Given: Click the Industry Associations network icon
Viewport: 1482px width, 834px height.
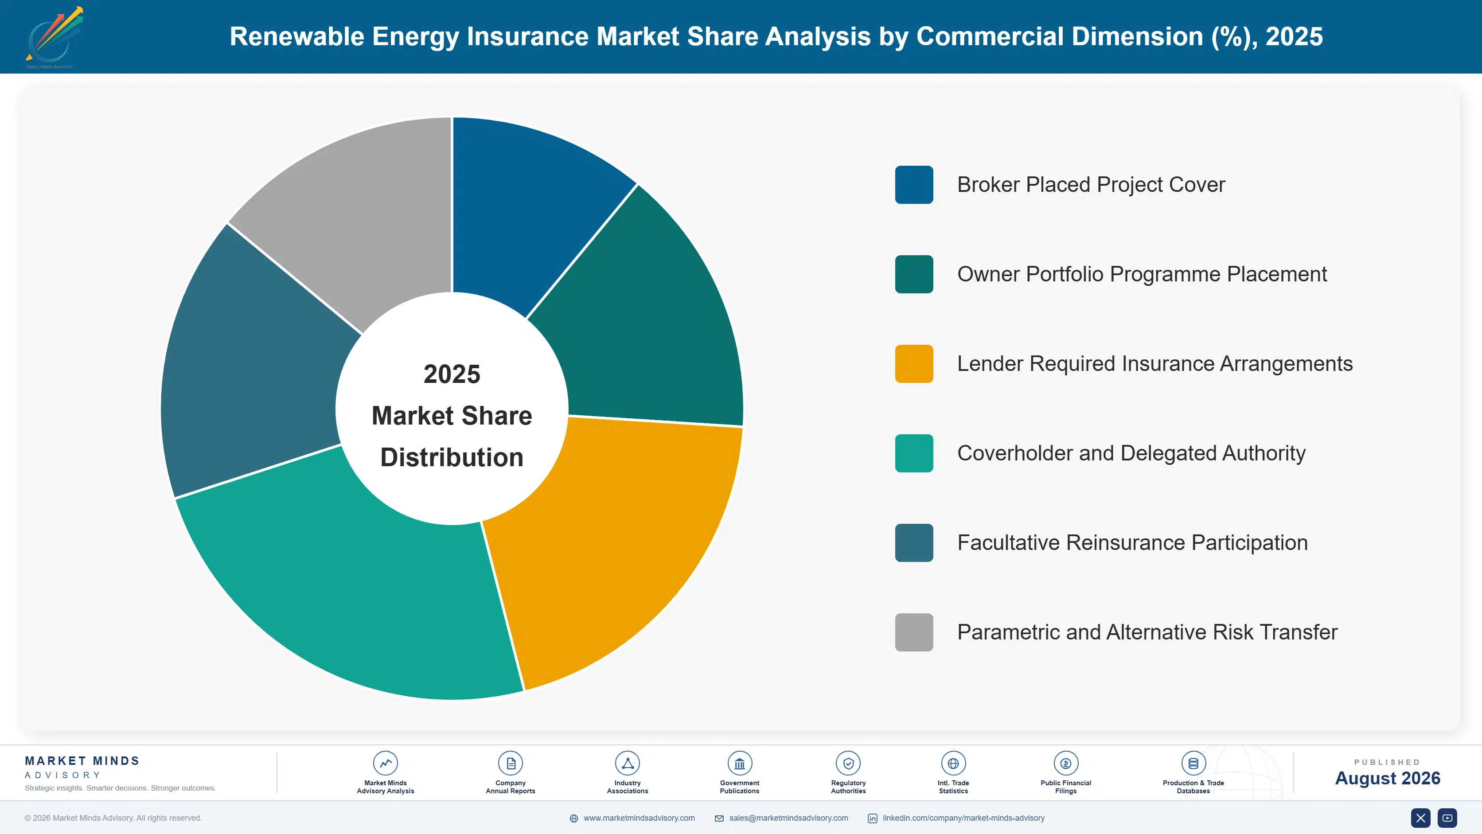Looking at the screenshot, I should point(627,763).
